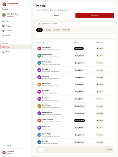Click Callum Jarvis's CJ avatar
Image resolution: width=118 pixels, height=157 pixels.
tap(39, 63)
